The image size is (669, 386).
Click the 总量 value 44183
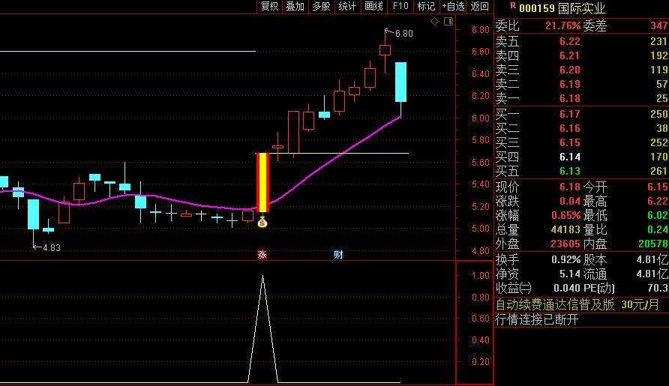tap(565, 230)
